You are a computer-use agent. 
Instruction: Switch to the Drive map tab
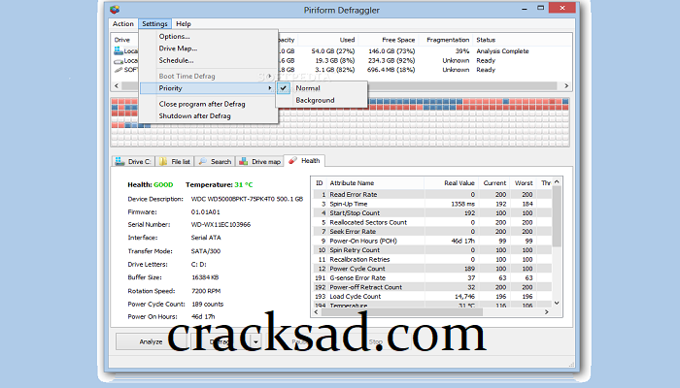click(x=259, y=162)
